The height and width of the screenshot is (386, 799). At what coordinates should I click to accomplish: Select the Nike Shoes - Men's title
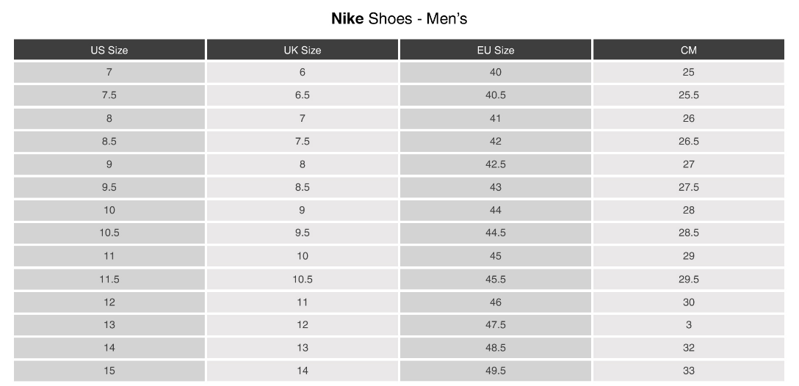399,18
